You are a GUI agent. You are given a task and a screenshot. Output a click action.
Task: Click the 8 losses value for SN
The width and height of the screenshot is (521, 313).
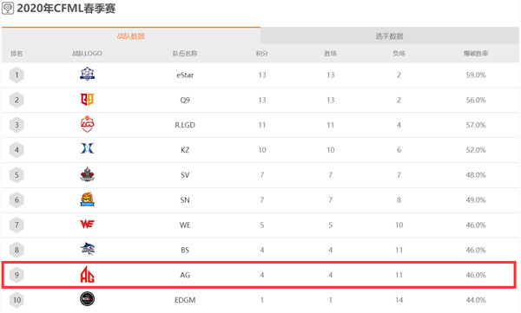coord(399,200)
